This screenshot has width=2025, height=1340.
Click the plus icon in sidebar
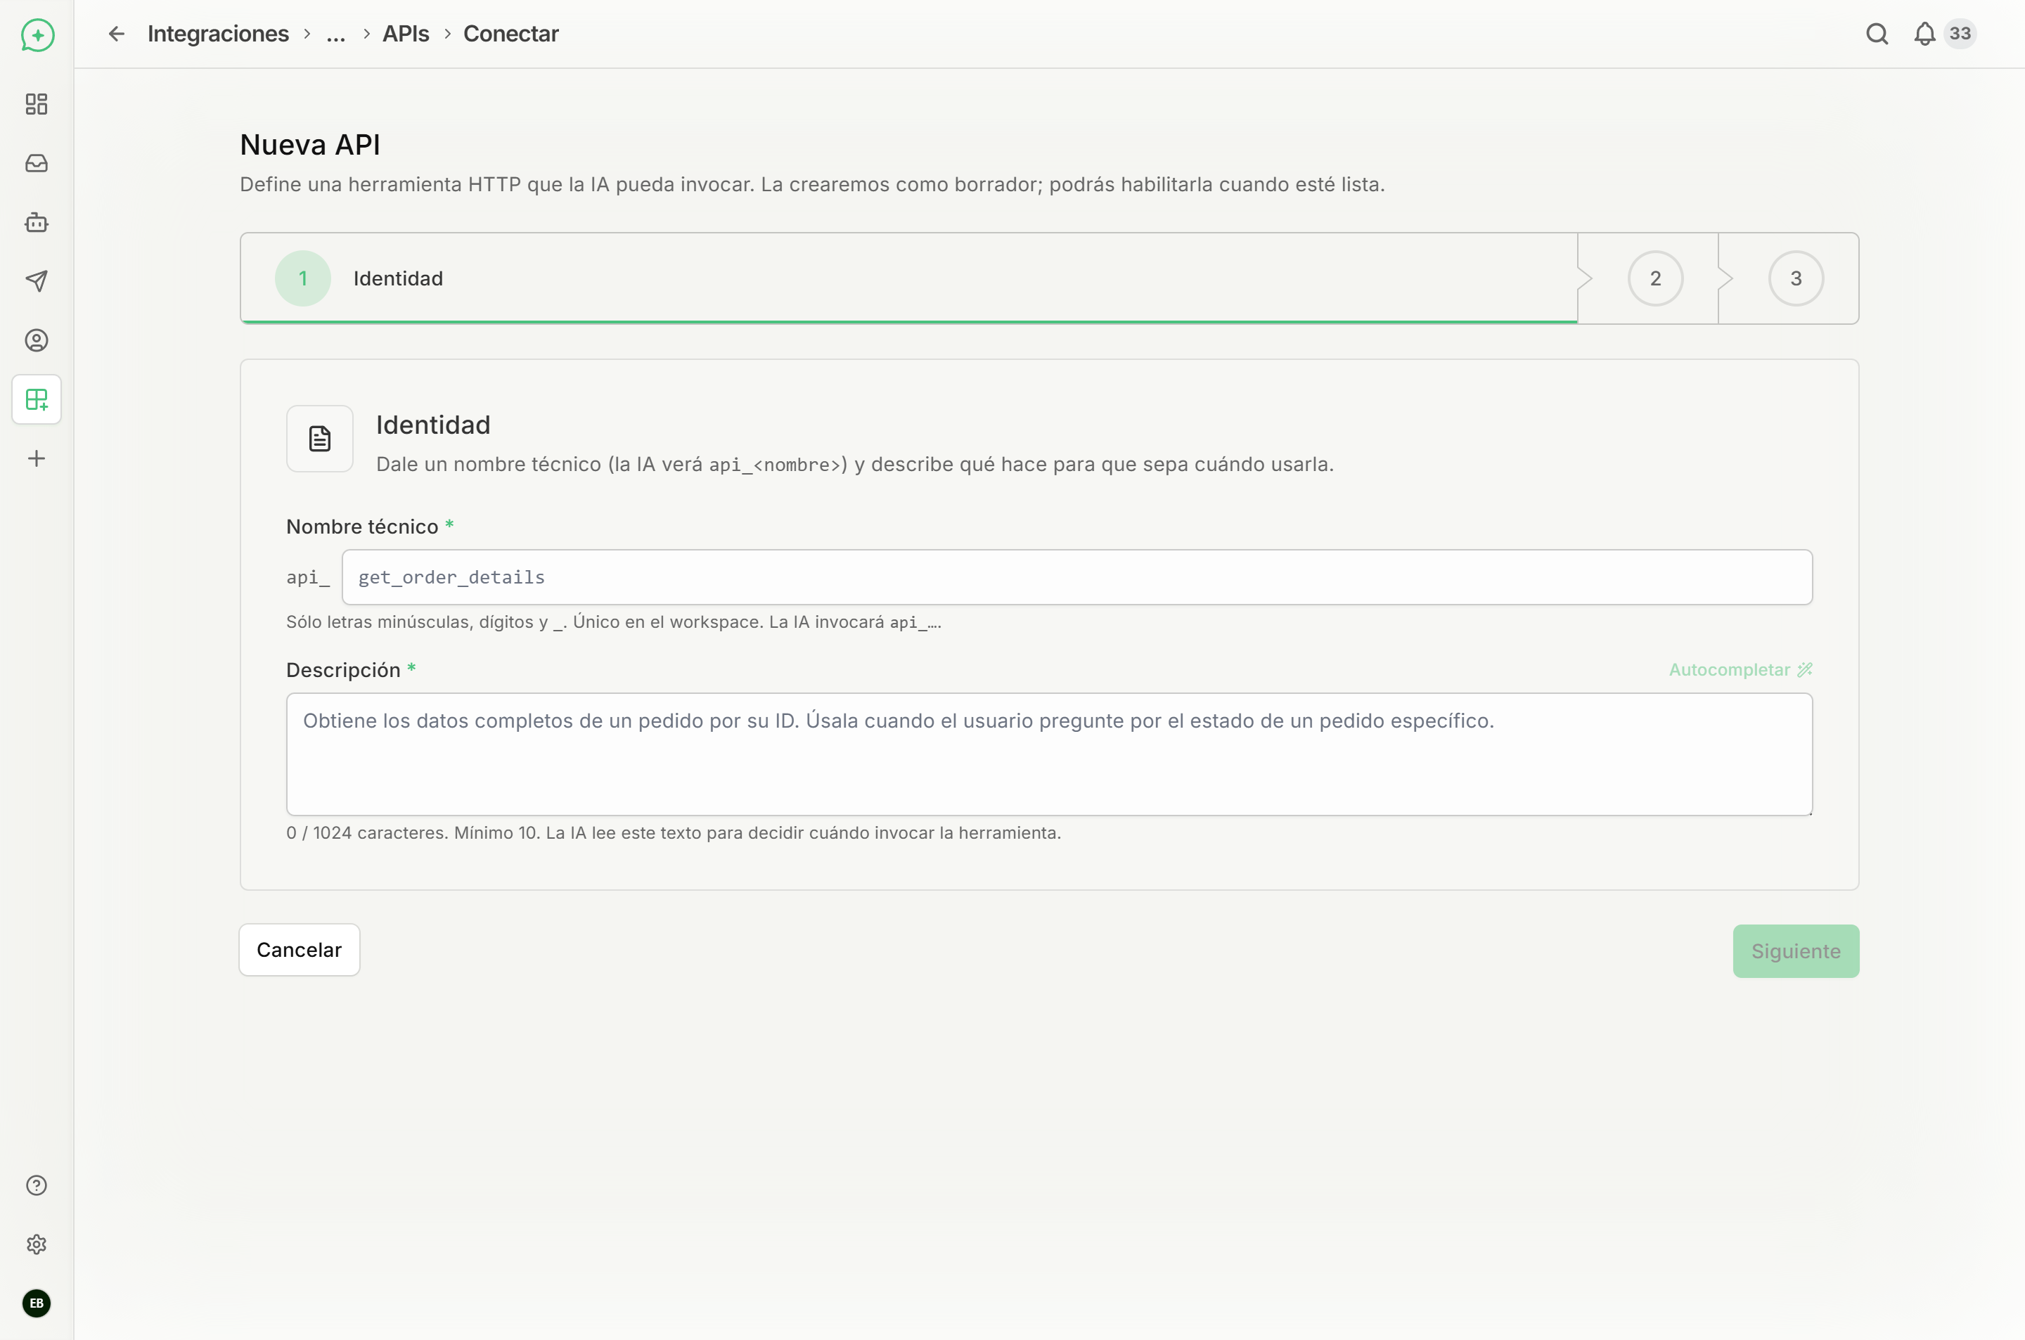pyautogui.click(x=37, y=459)
